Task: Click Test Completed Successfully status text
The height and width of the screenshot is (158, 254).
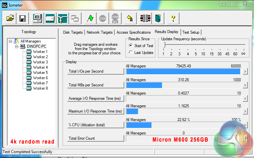Action: point(28,152)
